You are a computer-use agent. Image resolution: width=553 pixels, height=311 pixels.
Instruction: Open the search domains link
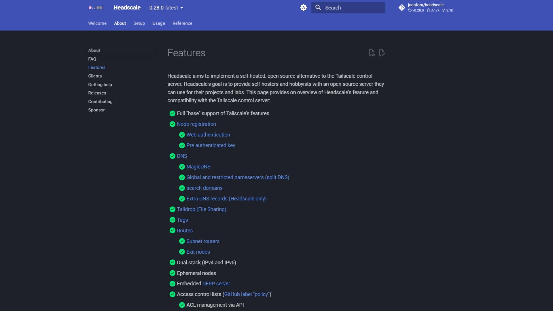[204, 188]
